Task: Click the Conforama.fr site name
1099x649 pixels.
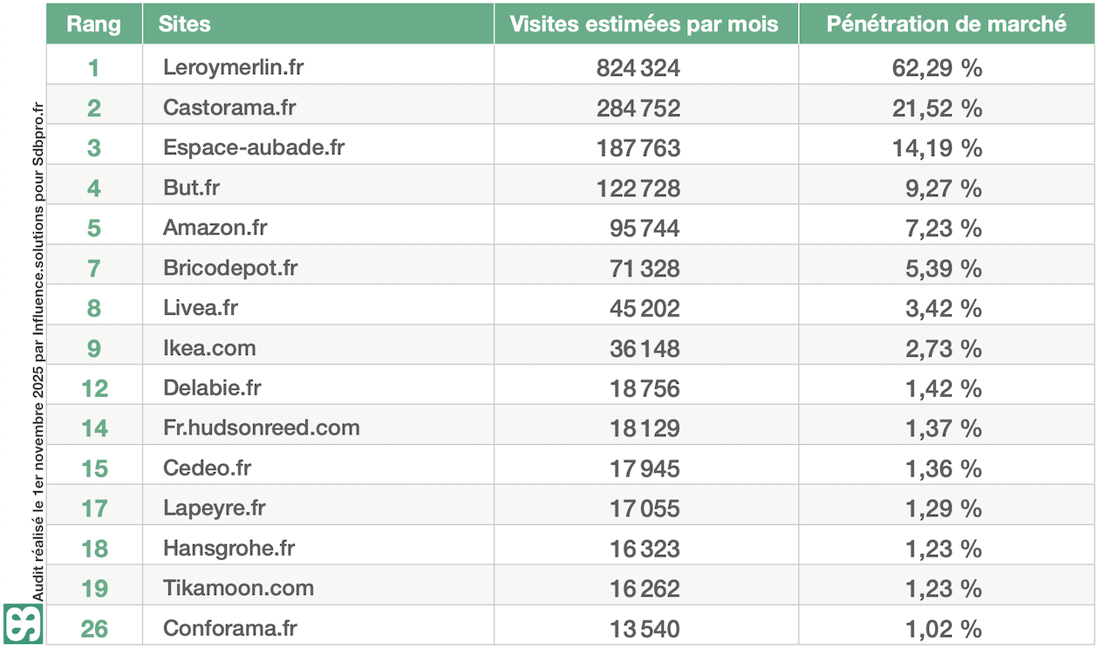Action: pyautogui.click(x=229, y=628)
